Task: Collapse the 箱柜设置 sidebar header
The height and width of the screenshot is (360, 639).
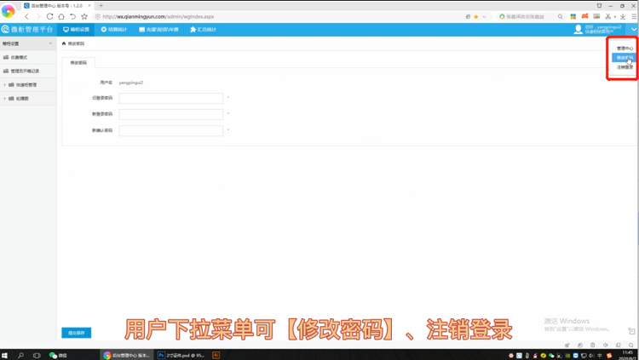Action: [x=50, y=43]
